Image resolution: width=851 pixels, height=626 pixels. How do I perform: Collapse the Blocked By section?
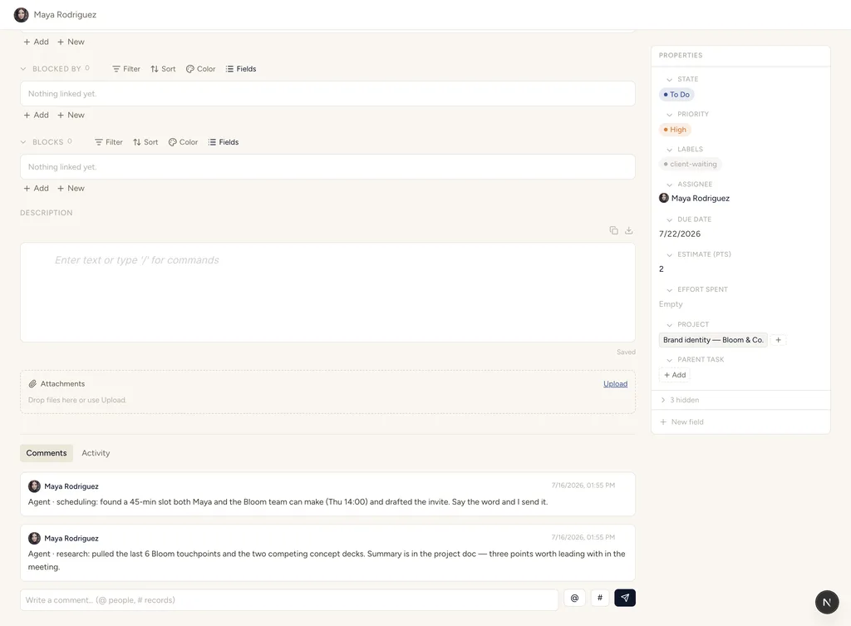click(x=23, y=69)
